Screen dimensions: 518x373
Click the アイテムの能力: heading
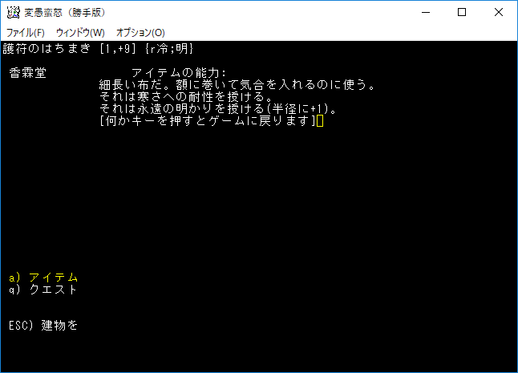click(179, 73)
